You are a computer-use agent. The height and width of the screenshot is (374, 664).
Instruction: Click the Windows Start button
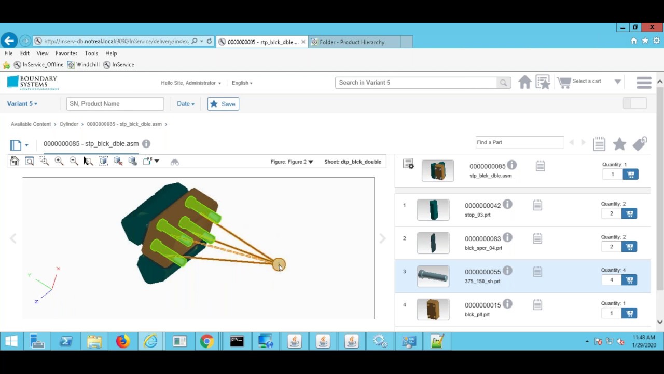pyautogui.click(x=11, y=341)
